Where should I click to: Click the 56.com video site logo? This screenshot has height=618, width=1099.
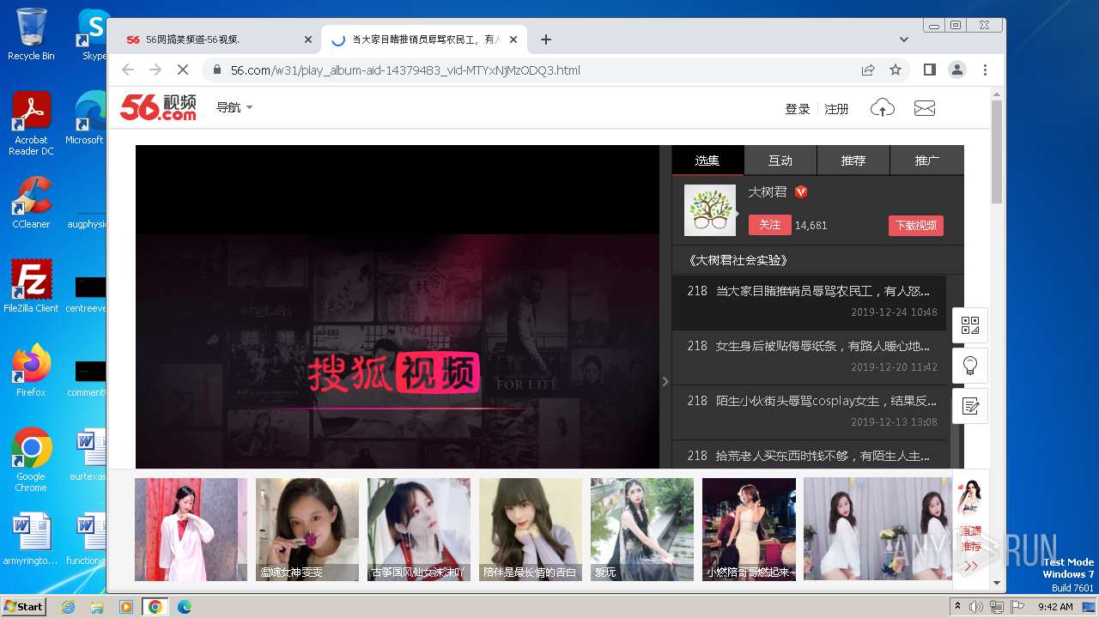[x=158, y=107]
